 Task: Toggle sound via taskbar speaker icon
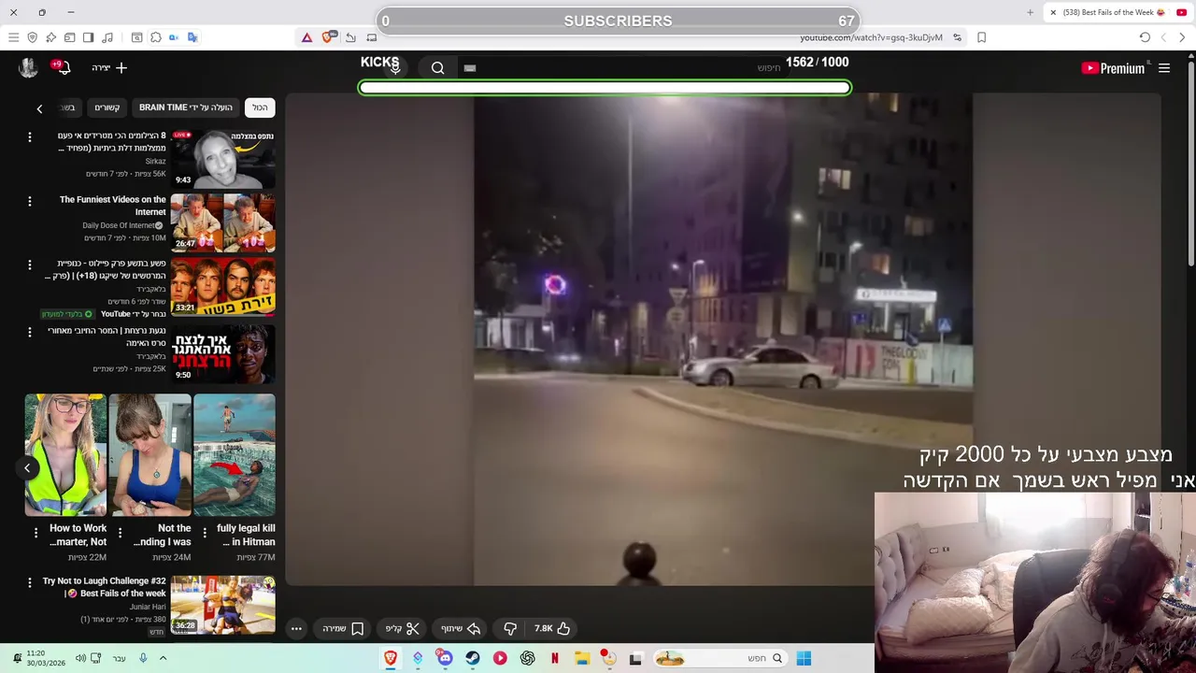pos(80,658)
